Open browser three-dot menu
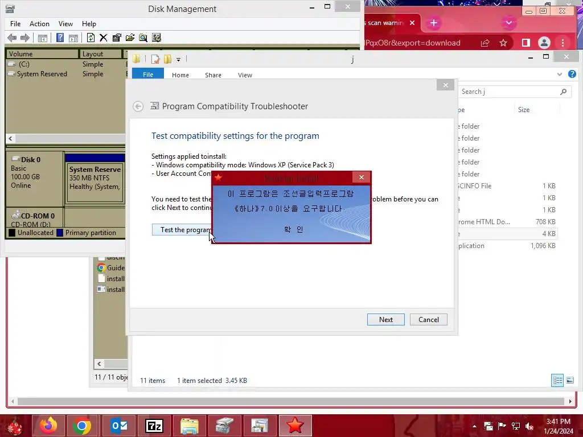This screenshot has height=437, width=583. click(563, 43)
